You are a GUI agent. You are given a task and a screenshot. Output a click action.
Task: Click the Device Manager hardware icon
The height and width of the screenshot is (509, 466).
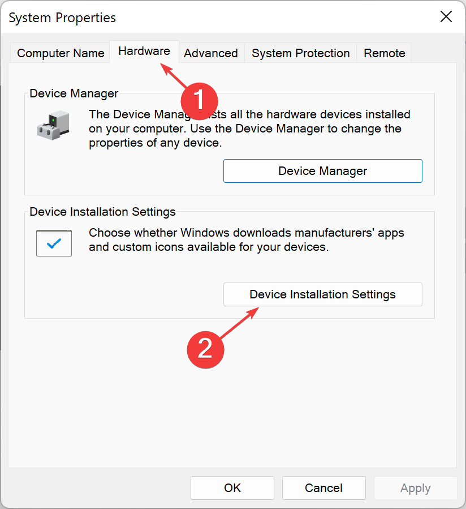(54, 125)
